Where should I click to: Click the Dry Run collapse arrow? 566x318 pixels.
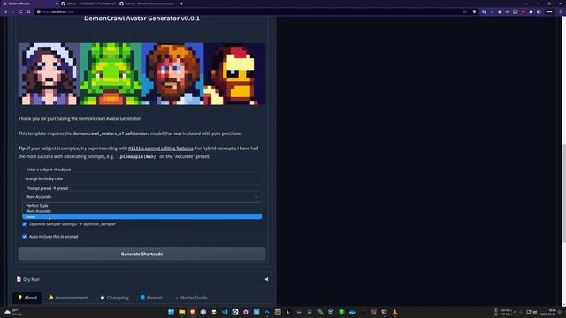coord(266,279)
